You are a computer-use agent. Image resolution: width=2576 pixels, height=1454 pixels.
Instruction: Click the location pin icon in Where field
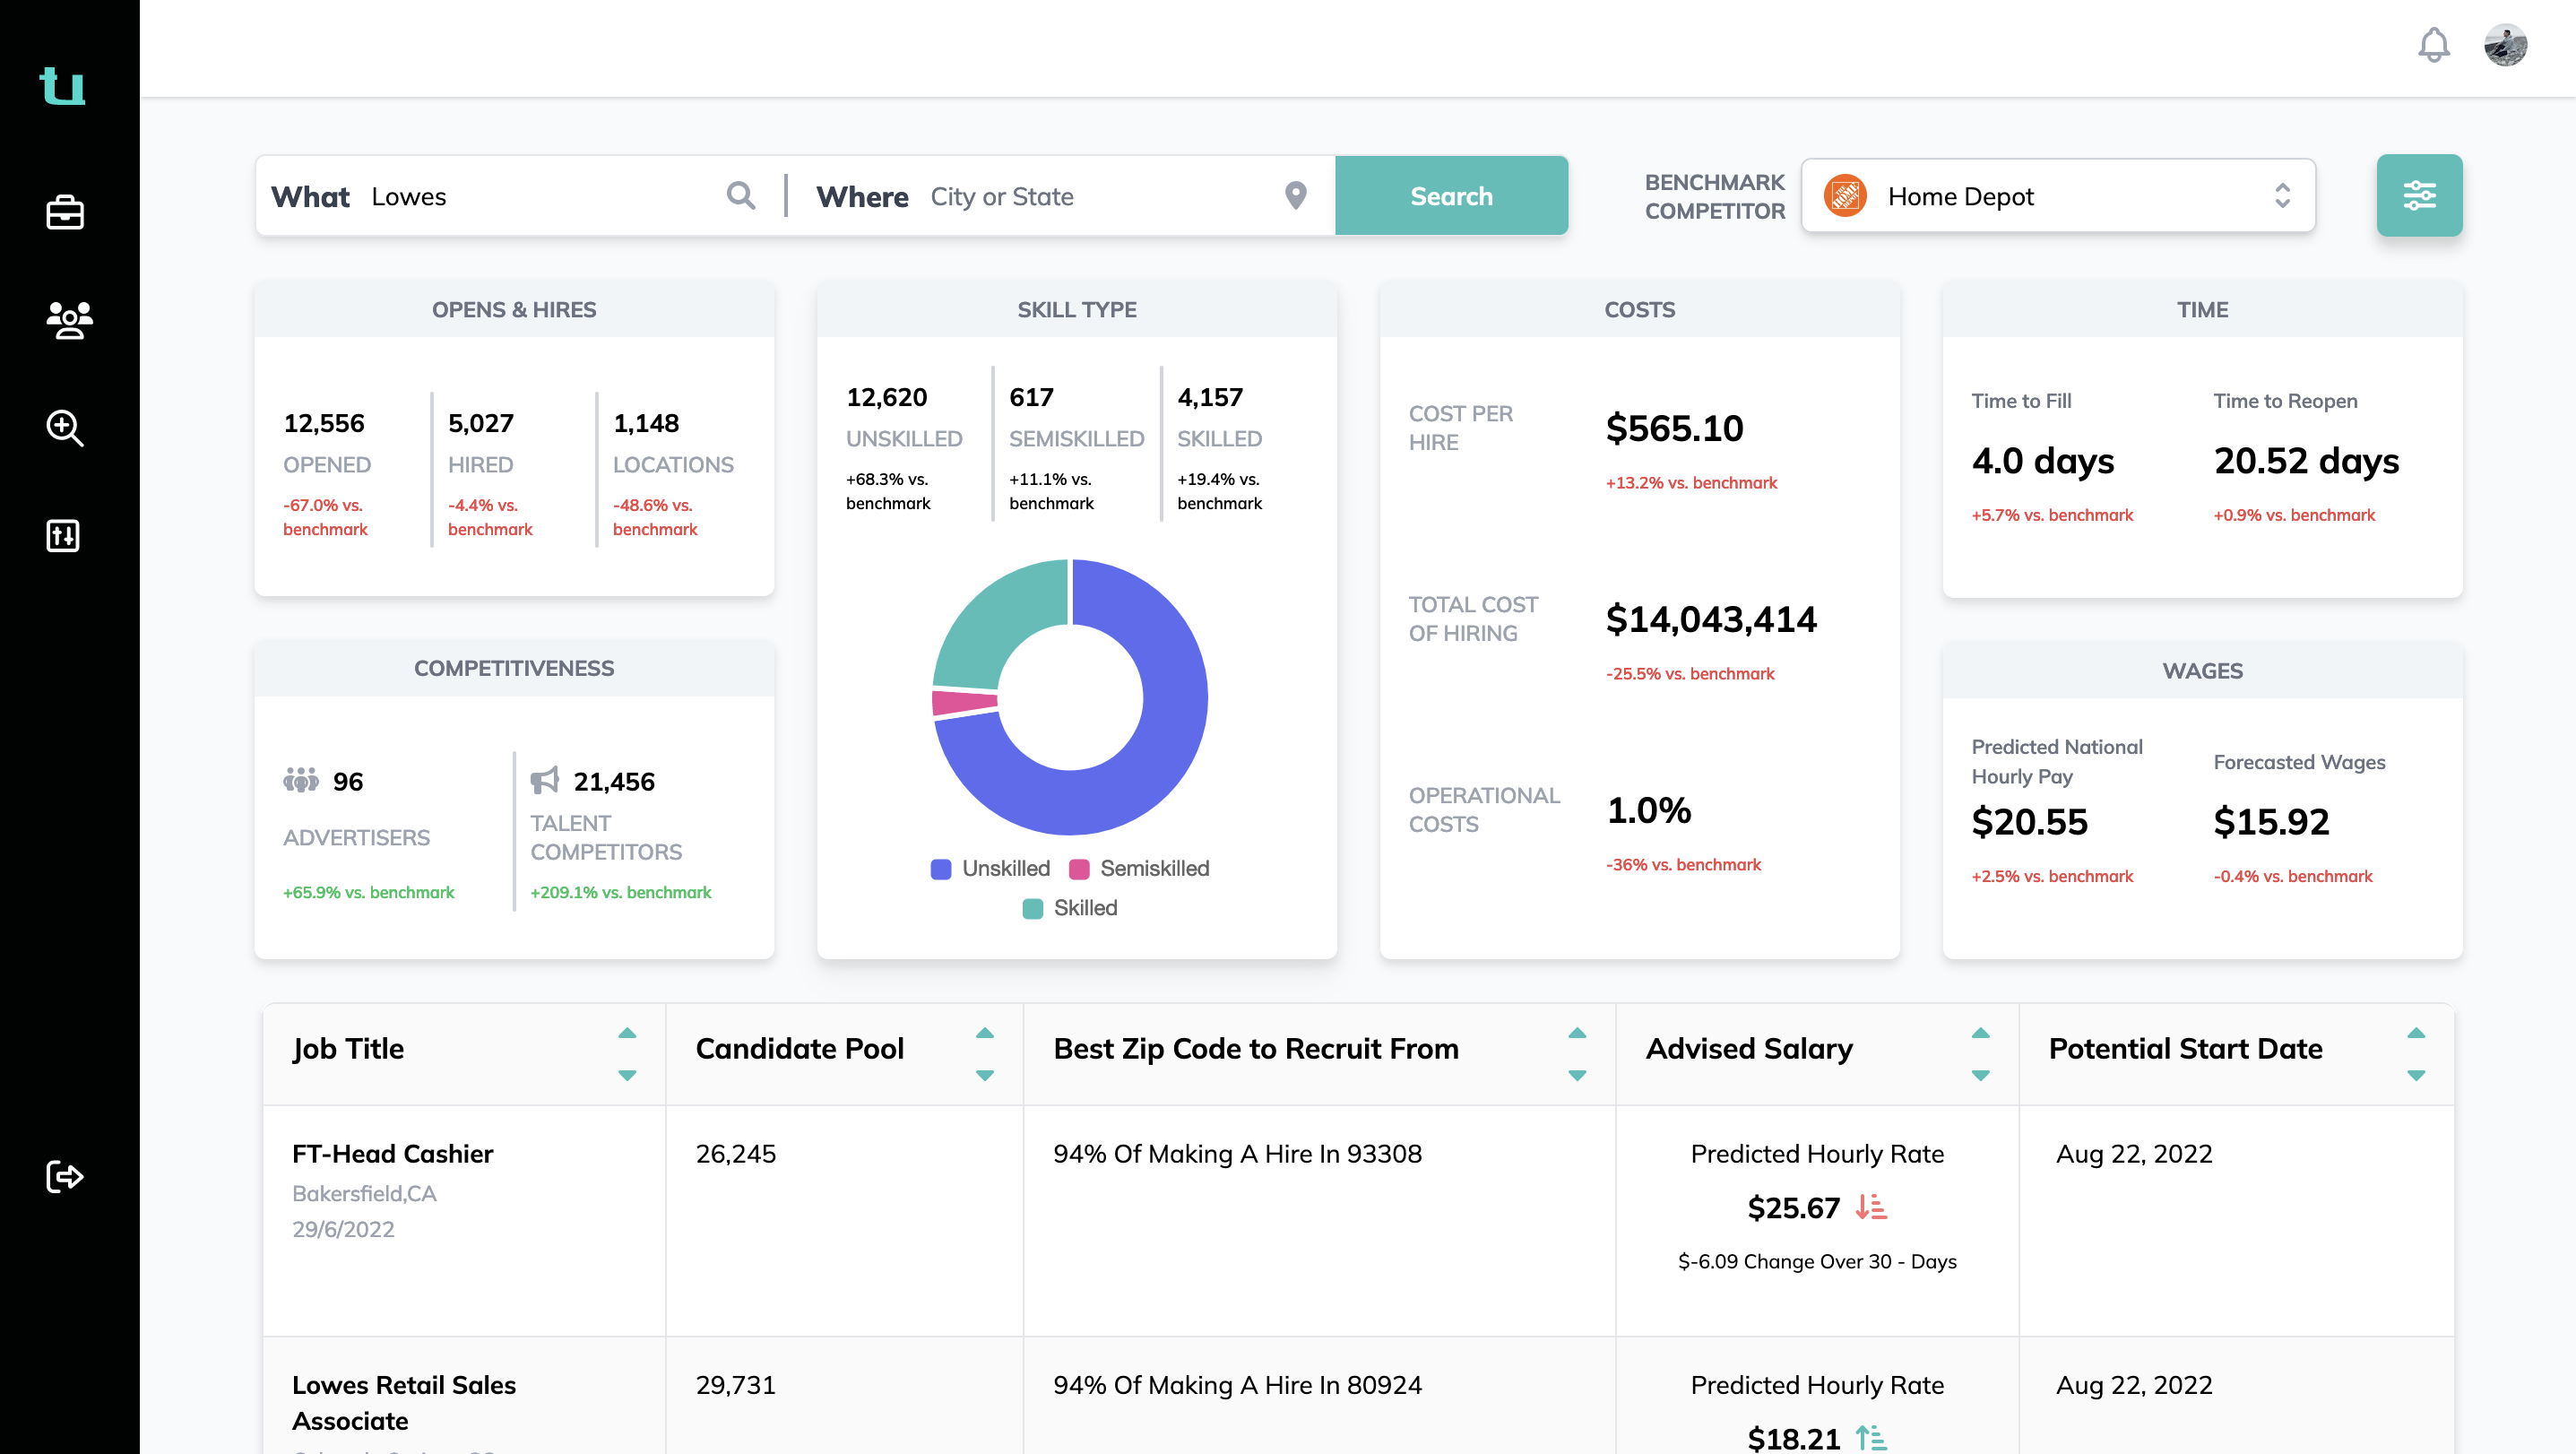click(1295, 196)
